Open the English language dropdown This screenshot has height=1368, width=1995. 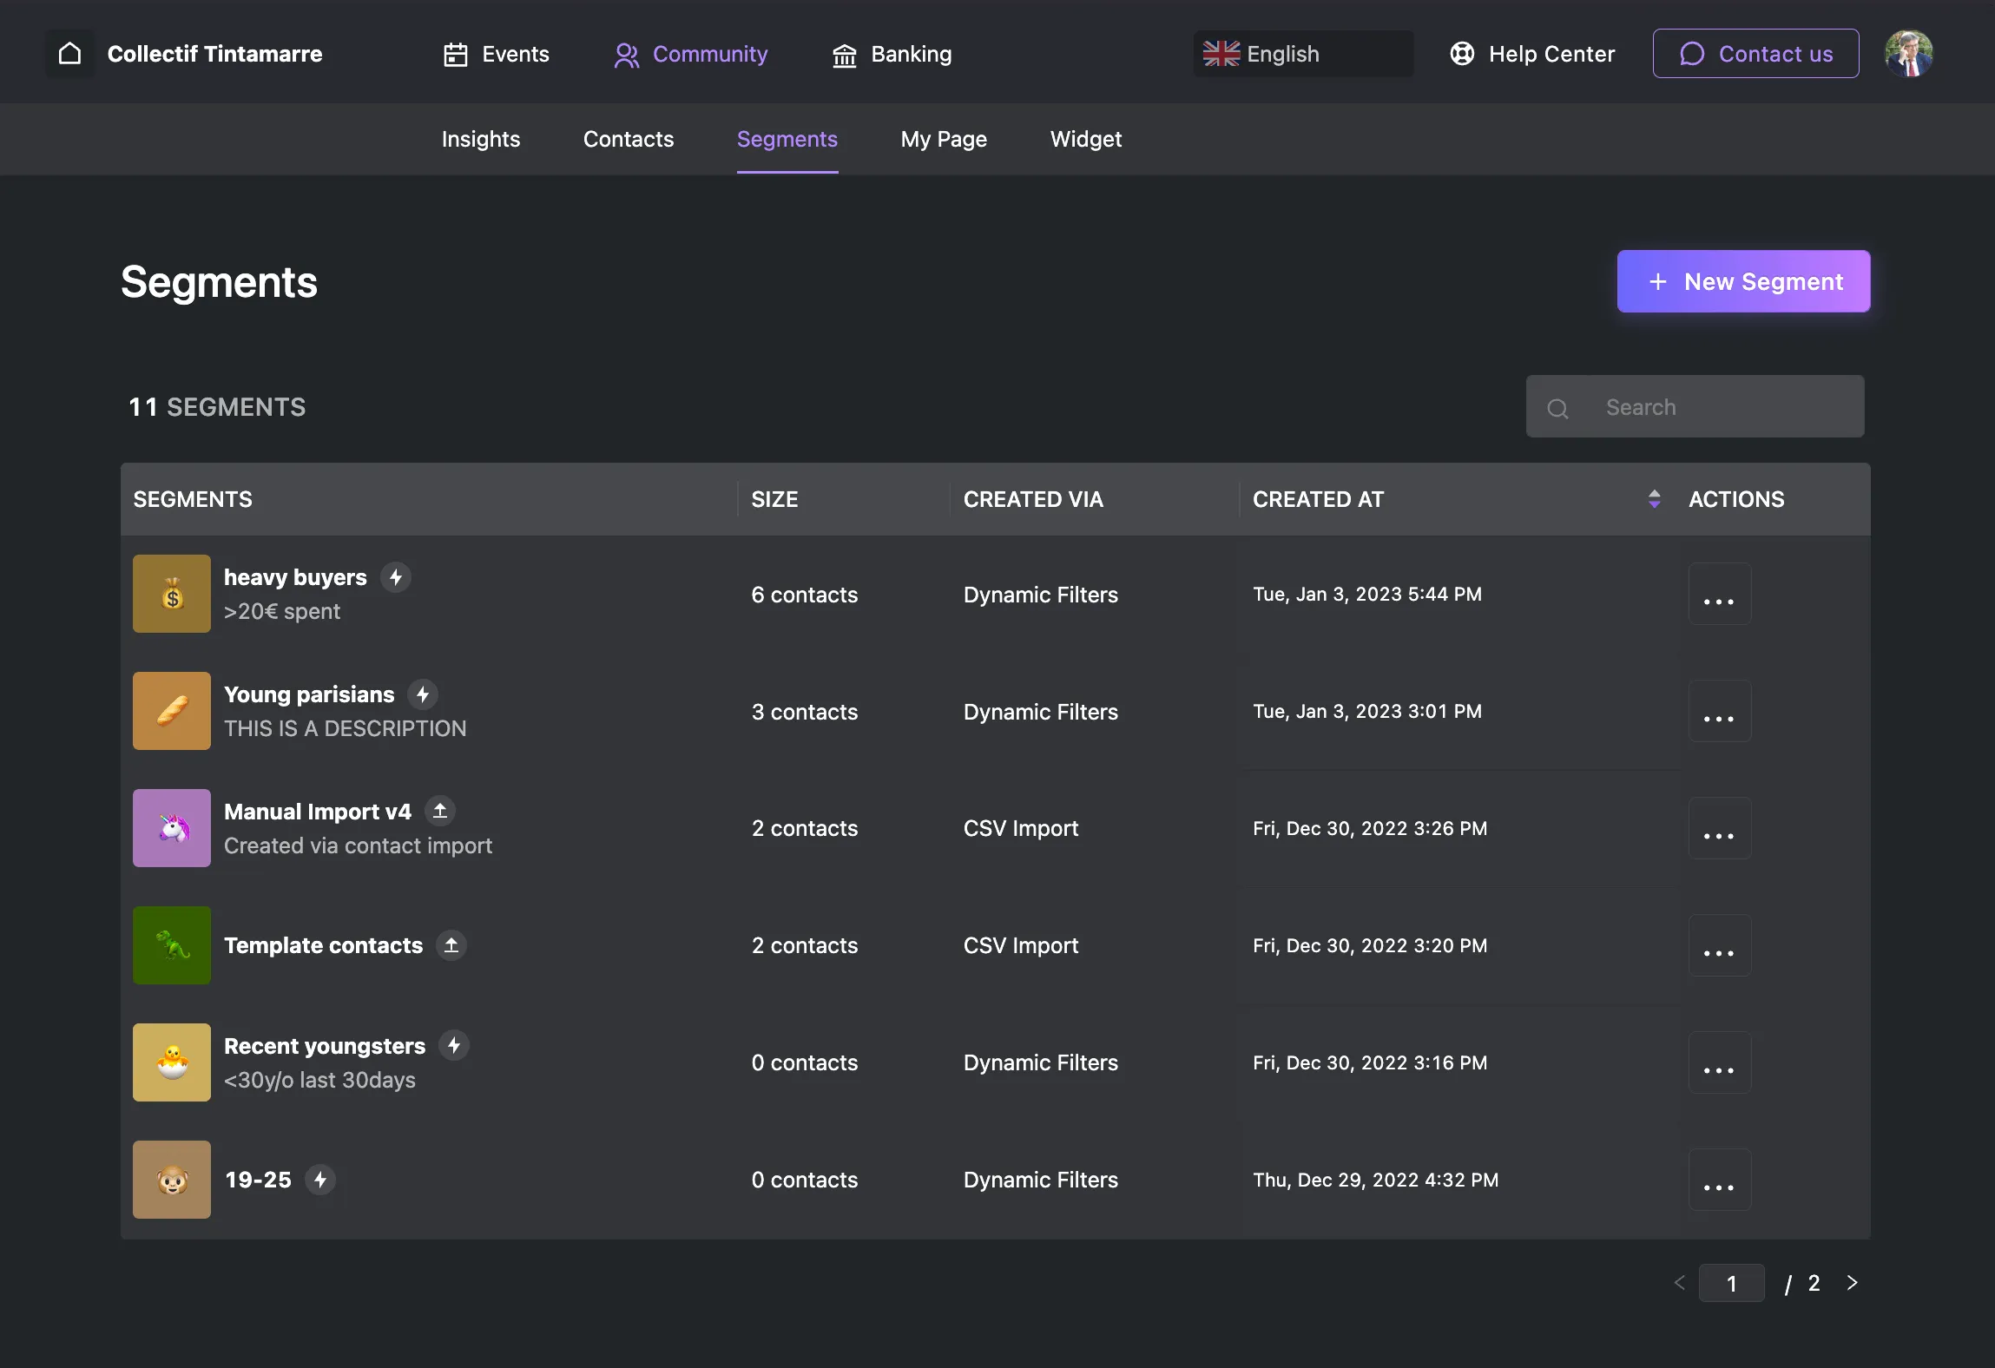[1302, 54]
